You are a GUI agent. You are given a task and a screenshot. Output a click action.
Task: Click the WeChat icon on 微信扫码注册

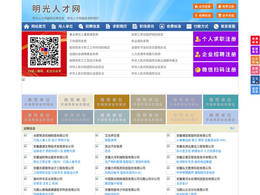point(198,70)
